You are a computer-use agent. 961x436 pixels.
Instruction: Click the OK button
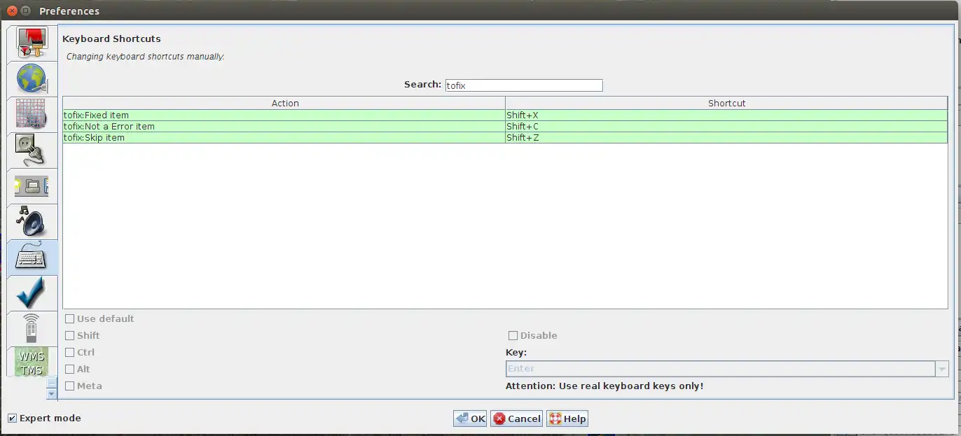coord(470,419)
